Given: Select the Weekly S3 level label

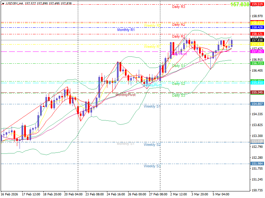Looking at the screenshot, I should pyautogui.click(x=152, y=166).
